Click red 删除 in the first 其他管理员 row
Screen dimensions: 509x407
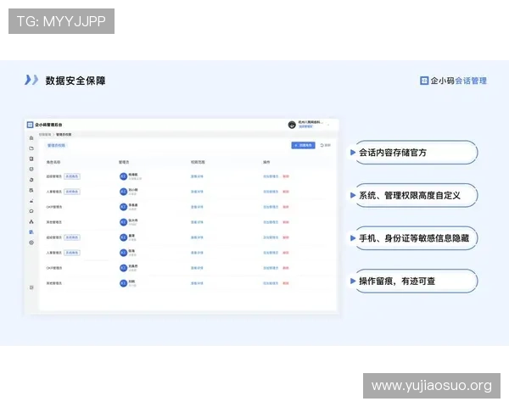click(286, 222)
